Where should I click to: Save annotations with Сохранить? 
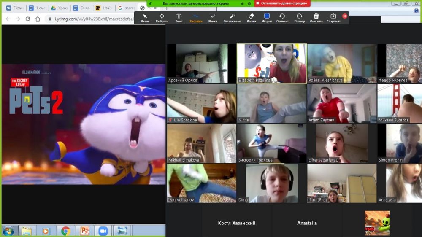pos(333,18)
